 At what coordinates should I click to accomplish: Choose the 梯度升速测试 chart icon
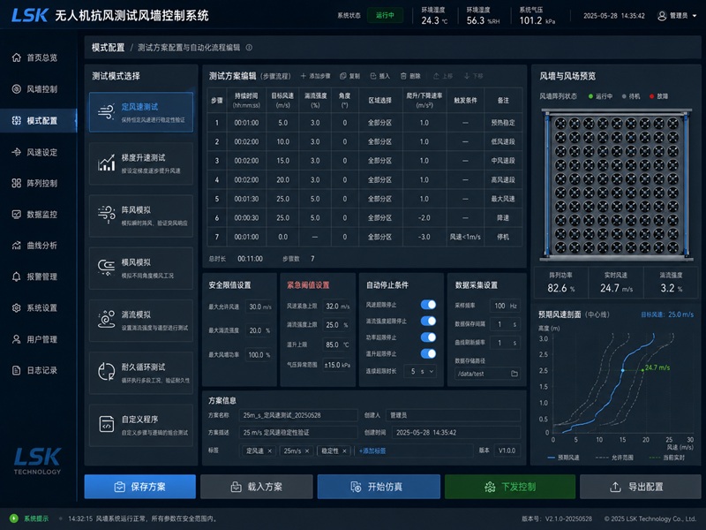[x=106, y=163]
